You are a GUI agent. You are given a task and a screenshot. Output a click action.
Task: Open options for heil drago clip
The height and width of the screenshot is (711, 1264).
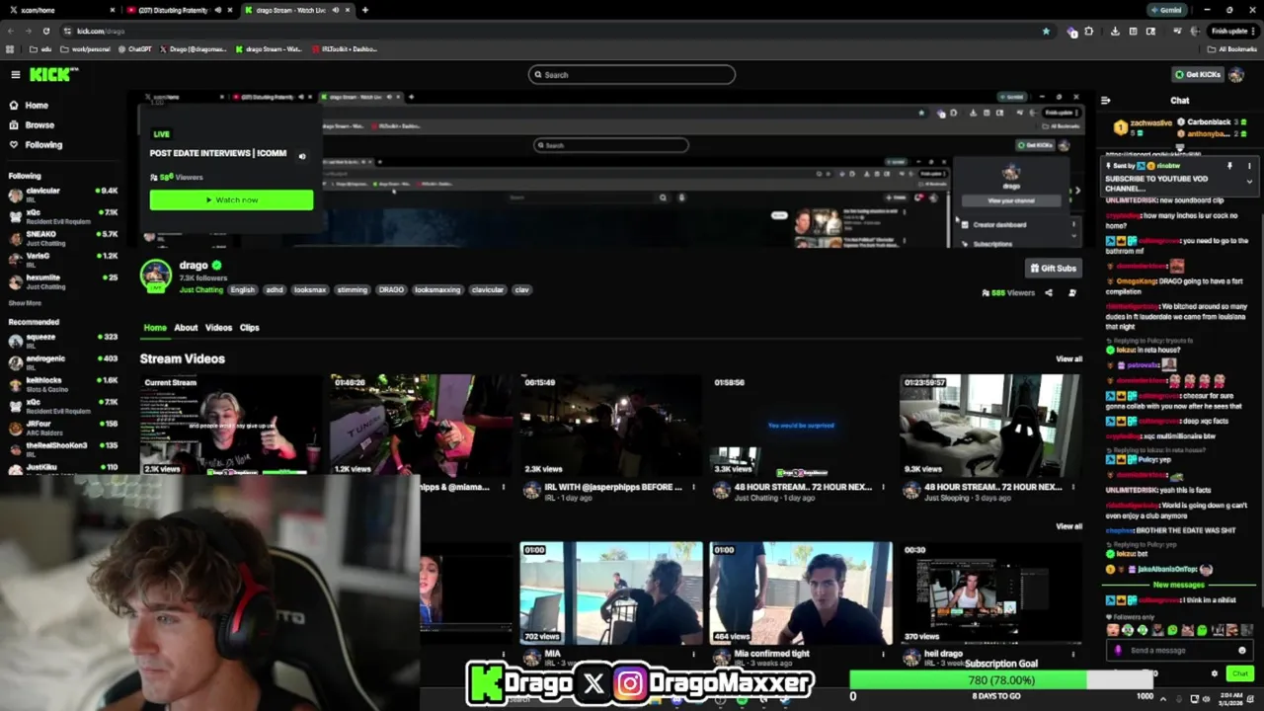1072,654
